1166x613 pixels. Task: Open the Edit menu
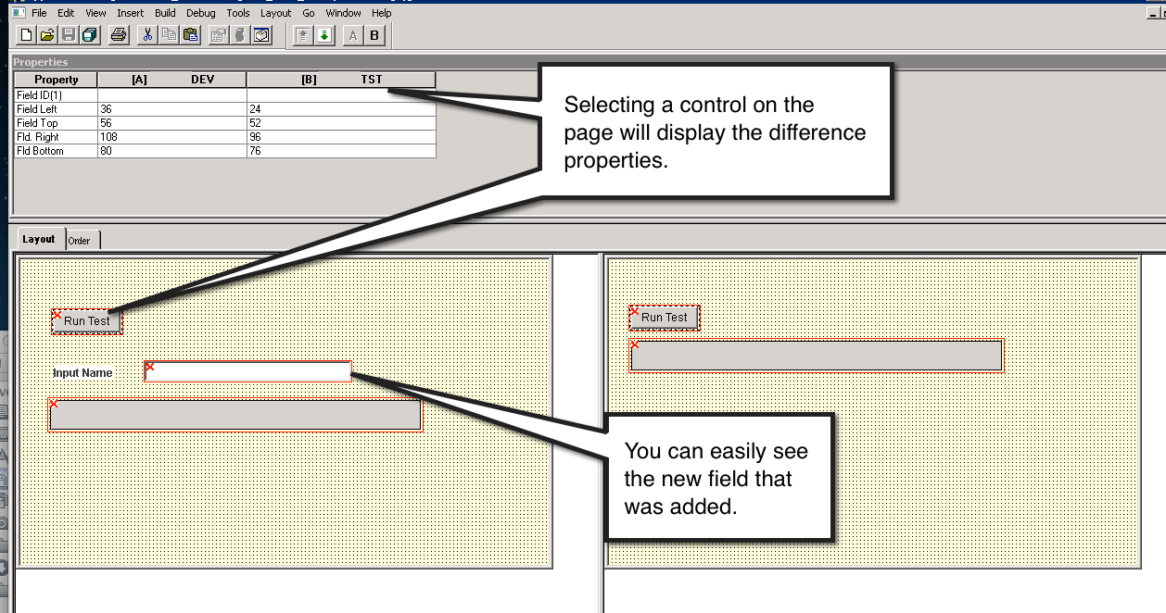66,13
